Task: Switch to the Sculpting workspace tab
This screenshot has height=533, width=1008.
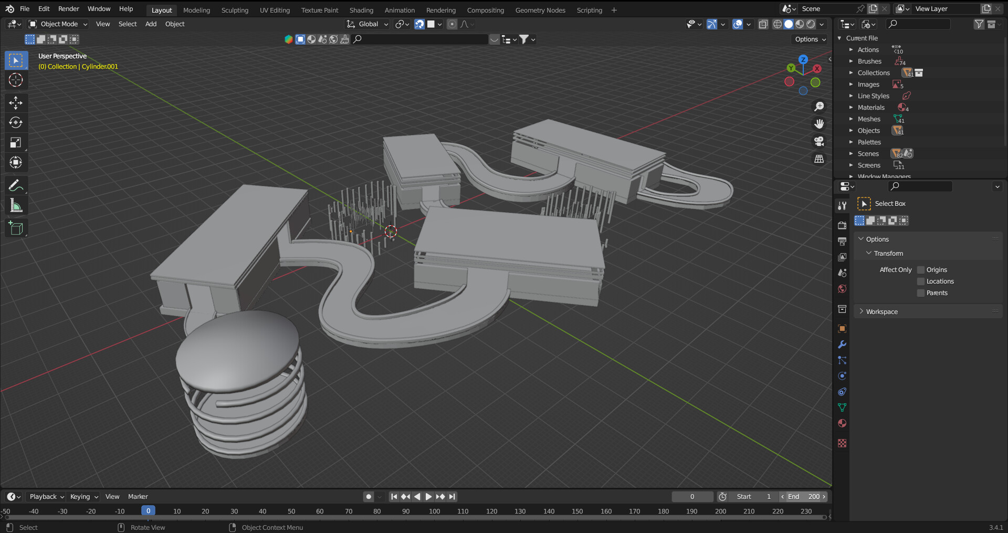Action: pyautogui.click(x=235, y=10)
